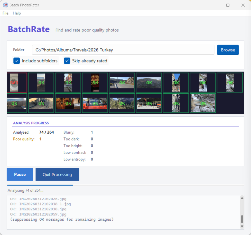Screen dimensions: 251x235
Task: Open the Help menu
Action: pos(17,13)
